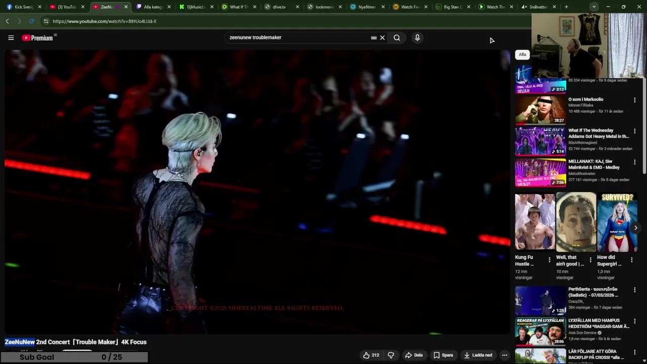Viewport: 647px width, 364px height.
Task: Open options for the Supergirl short
Action: [x=631, y=260]
